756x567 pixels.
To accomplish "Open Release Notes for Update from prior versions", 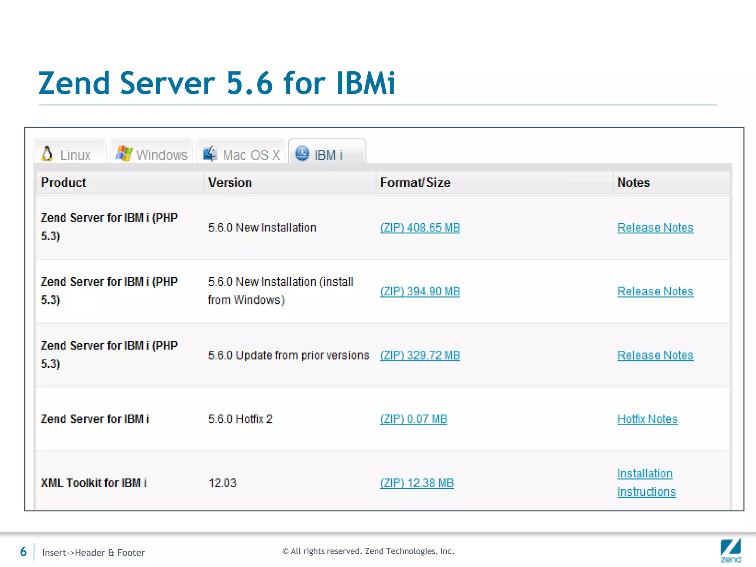I will 655,355.
